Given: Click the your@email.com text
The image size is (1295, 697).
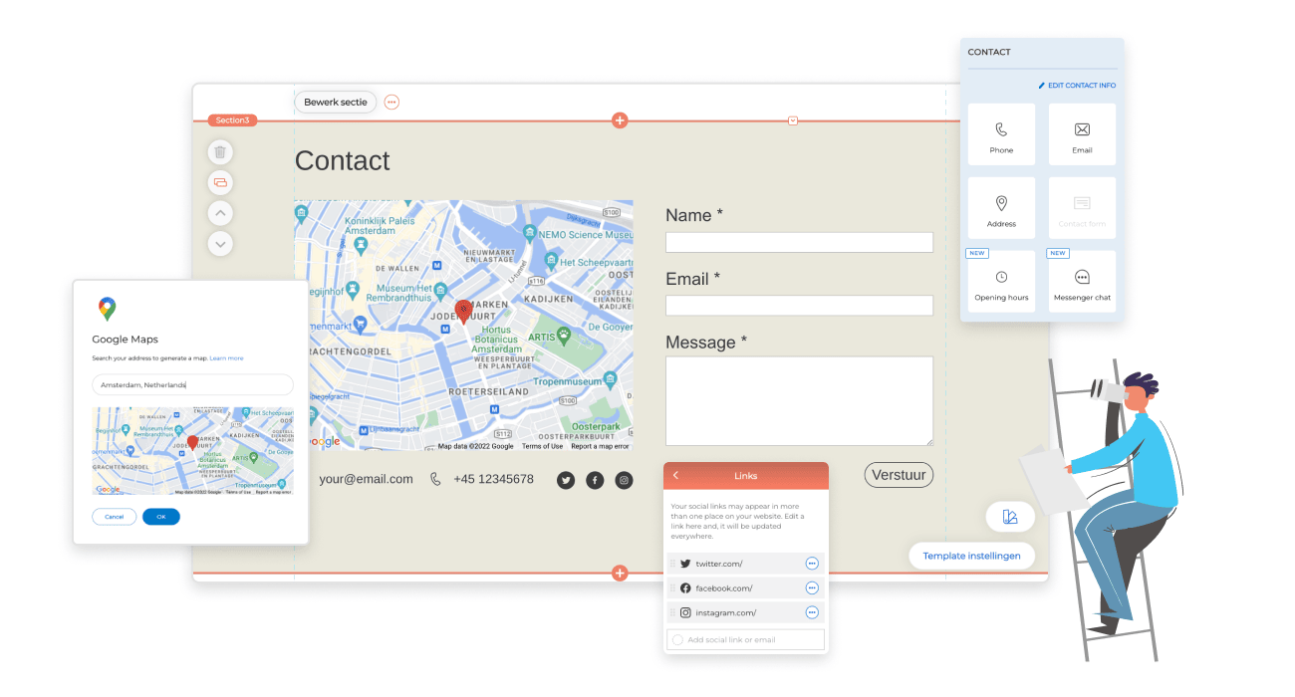Looking at the screenshot, I should (x=366, y=479).
